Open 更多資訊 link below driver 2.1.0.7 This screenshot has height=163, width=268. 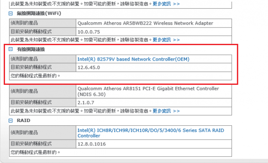pos(166,111)
